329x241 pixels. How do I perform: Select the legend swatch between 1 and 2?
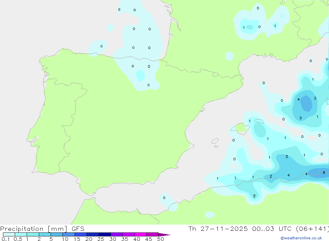coord(33,234)
